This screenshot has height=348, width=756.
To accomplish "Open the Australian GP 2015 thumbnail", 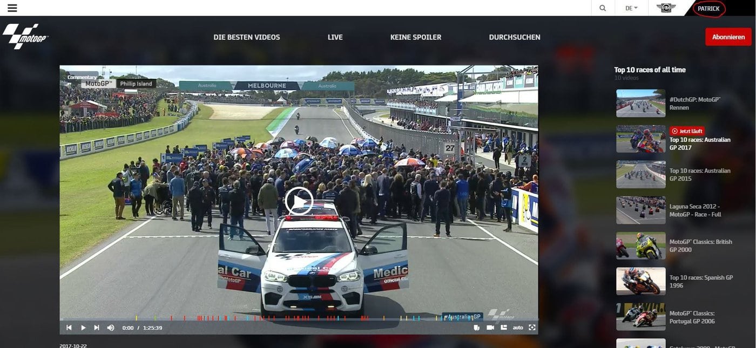I will [641, 174].
